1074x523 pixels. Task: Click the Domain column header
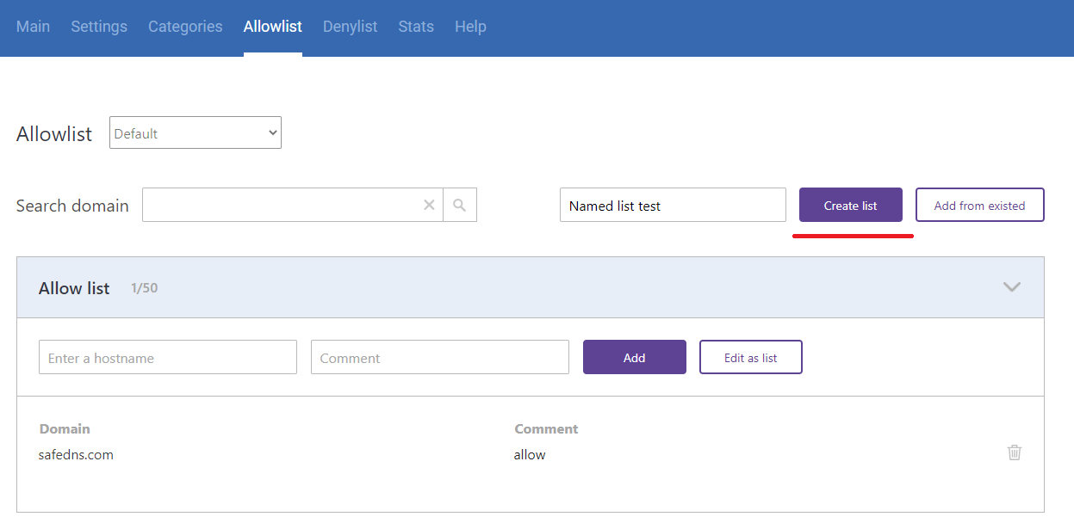(65, 428)
